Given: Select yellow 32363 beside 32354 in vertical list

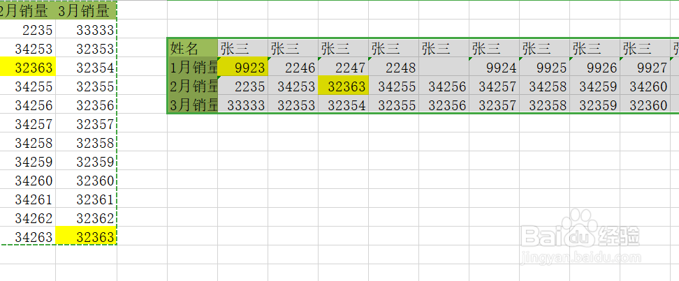Looking at the screenshot, I should [28, 67].
